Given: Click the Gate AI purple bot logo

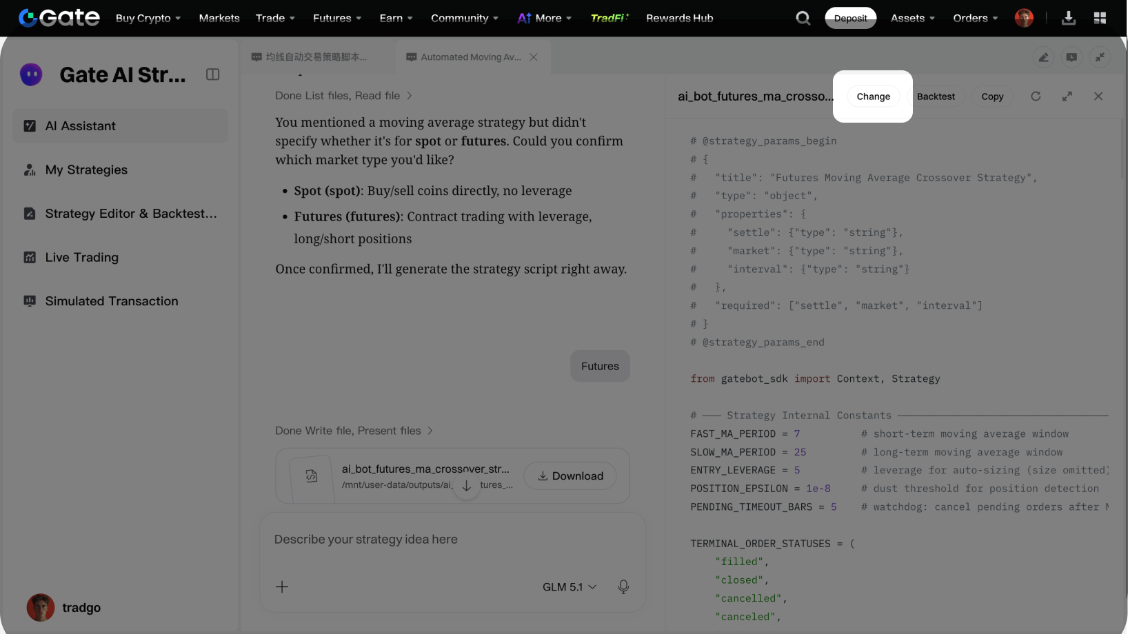Looking at the screenshot, I should pos(31,74).
